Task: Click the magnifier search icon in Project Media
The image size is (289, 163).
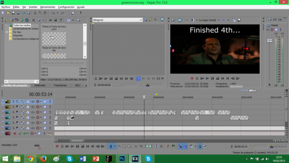Action: point(79,20)
